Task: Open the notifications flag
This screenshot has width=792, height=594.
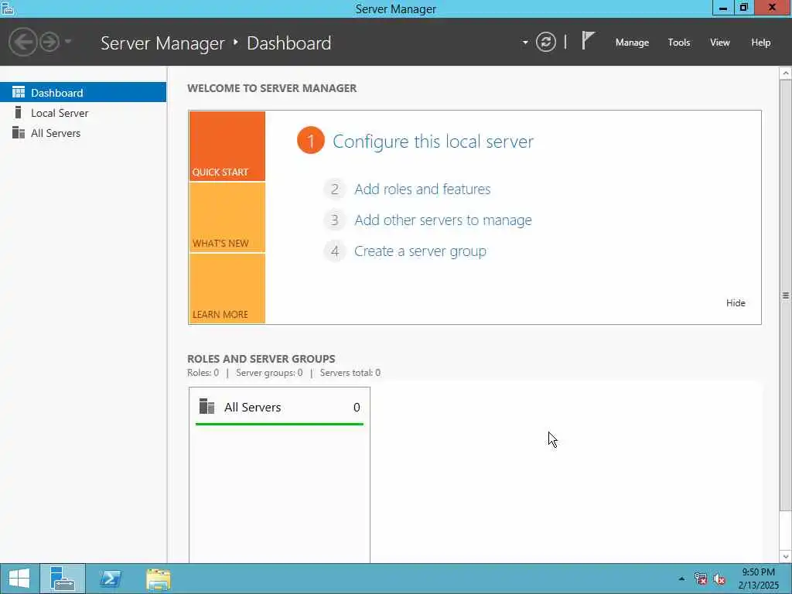Action: [588, 40]
